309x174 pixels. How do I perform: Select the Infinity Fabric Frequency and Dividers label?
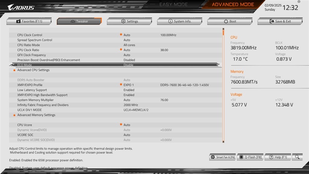[x=43, y=105]
